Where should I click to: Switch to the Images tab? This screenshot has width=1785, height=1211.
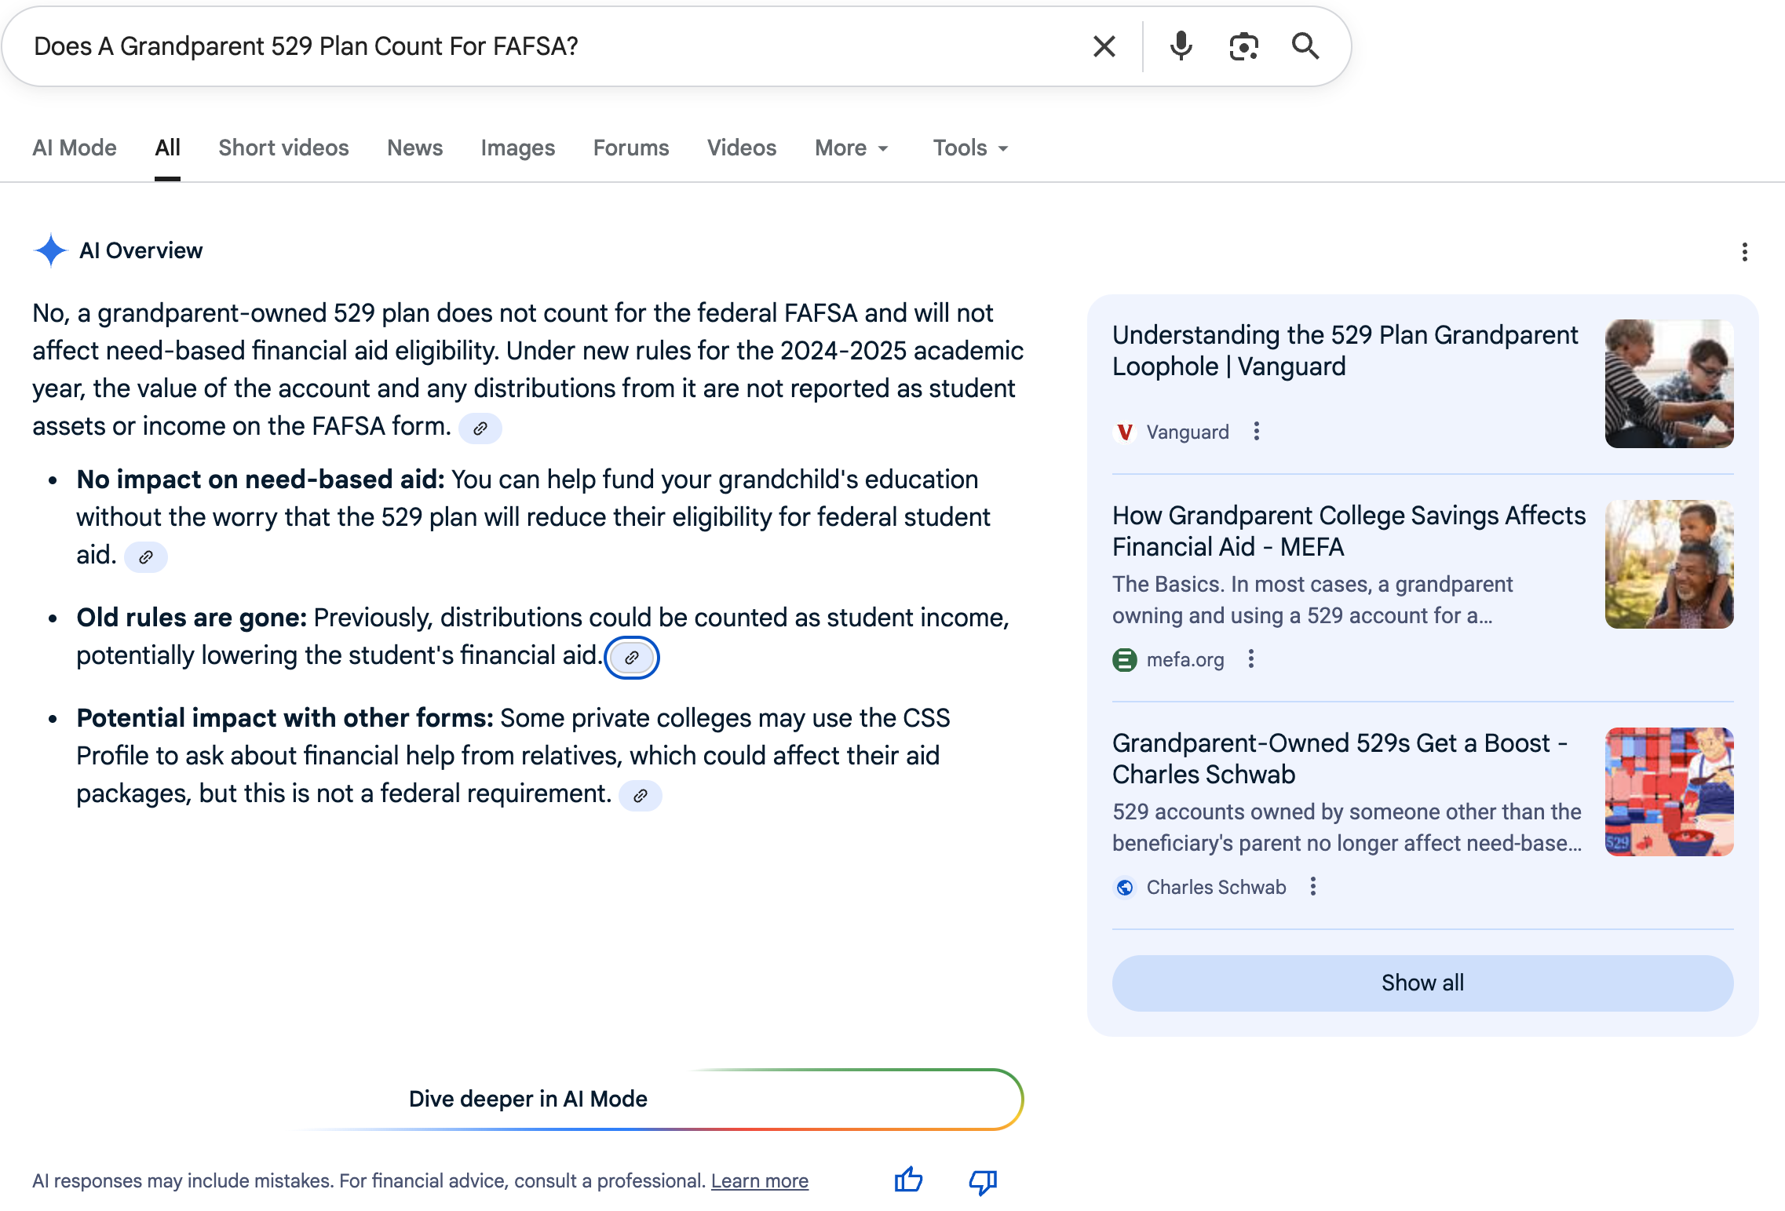[517, 148]
